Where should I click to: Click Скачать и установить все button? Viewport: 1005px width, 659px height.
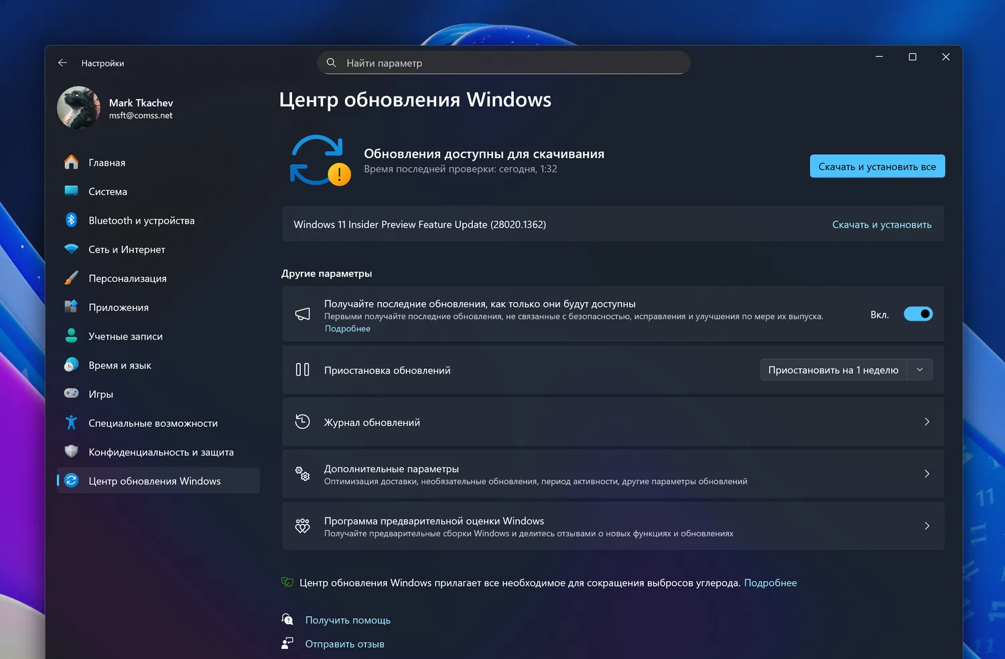click(876, 166)
